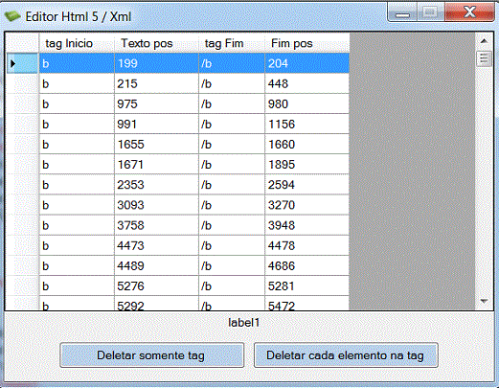
Task: Sort by the Texto pos column header
Action: click(x=156, y=43)
